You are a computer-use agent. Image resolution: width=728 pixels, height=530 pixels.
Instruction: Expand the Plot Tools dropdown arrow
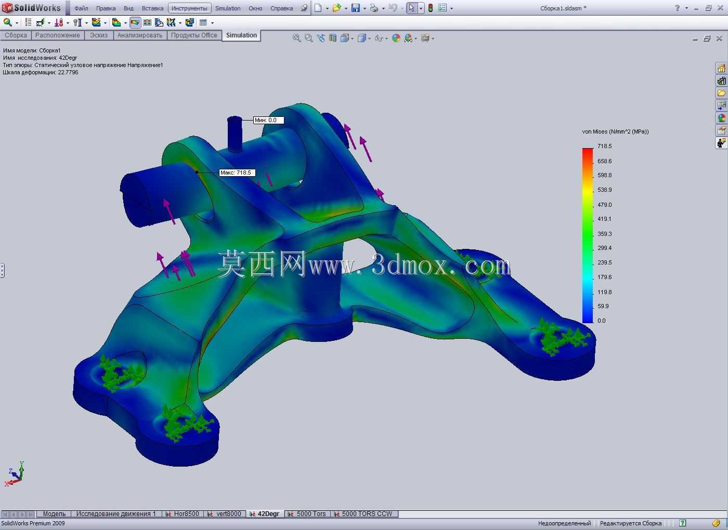[180, 23]
